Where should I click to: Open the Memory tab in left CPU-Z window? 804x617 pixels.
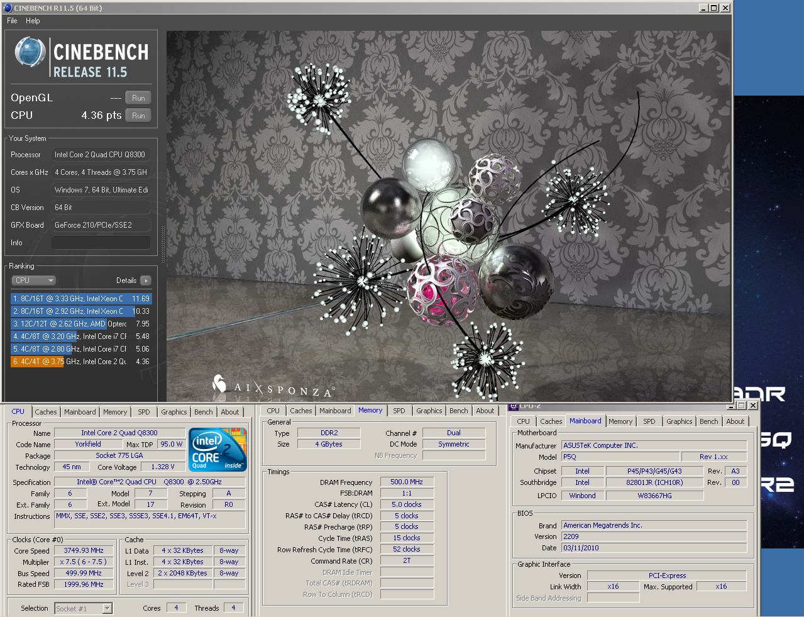pyautogui.click(x=115, y=412)
